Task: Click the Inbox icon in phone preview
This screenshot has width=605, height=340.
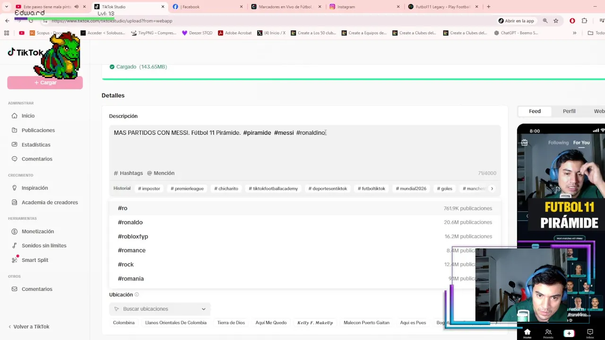Action: coord(590,333)
